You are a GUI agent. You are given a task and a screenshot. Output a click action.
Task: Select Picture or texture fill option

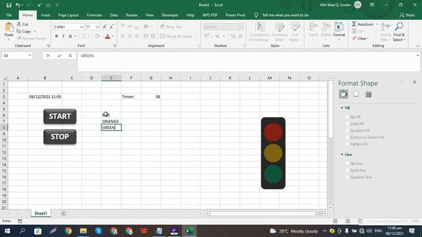(347, 138)
